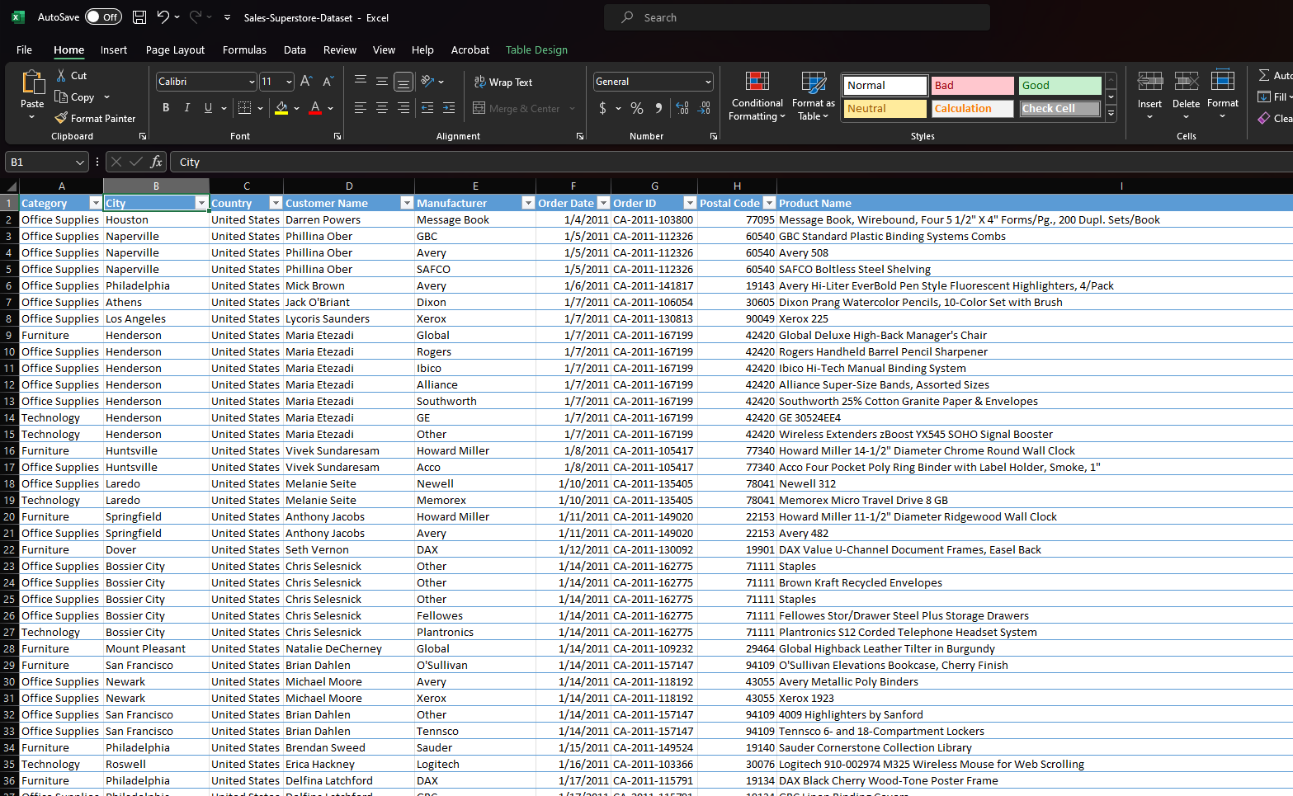Screen dimensions: 1293x796
Task: Click the Paste clipboard icon
Action: point(32,82)
